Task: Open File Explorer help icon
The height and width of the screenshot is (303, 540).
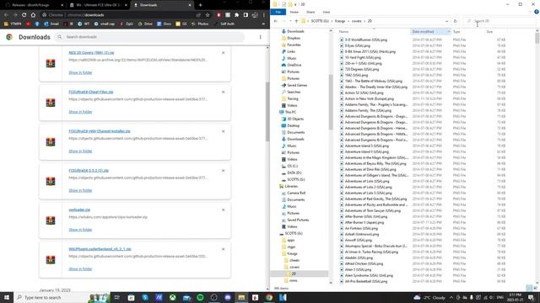Action: tap(537, 12)
